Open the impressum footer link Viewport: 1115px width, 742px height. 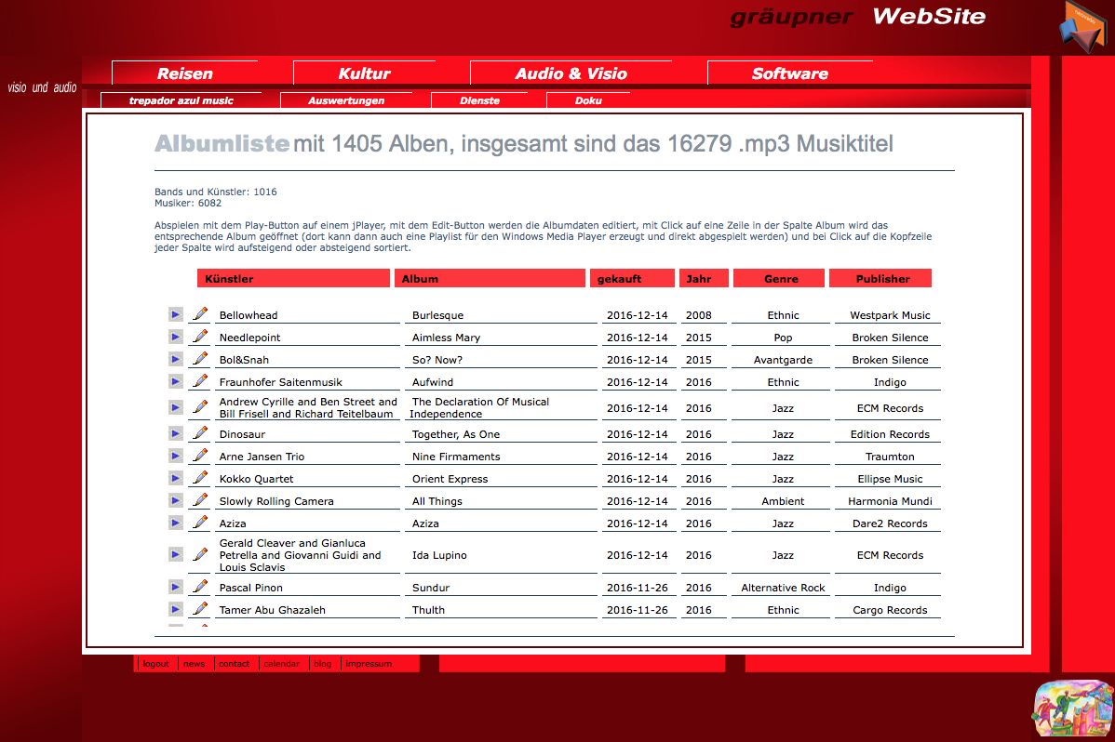tap(369, 664)
